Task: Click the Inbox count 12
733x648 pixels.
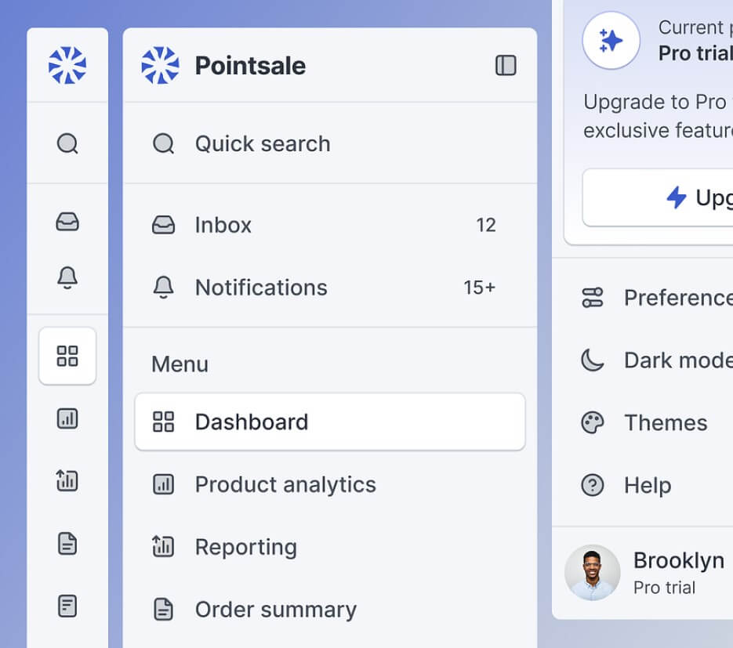Action: click(x=486, y=225)
